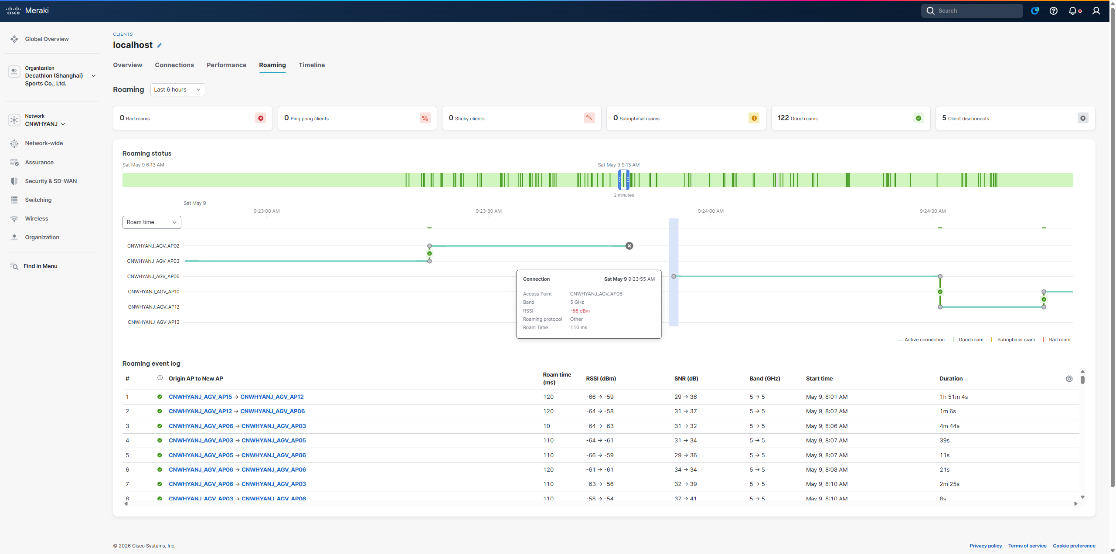Click the info icon in event log header
This screenshot has width=1116, height=554.
pyautogui.click(x=160, y=378)
